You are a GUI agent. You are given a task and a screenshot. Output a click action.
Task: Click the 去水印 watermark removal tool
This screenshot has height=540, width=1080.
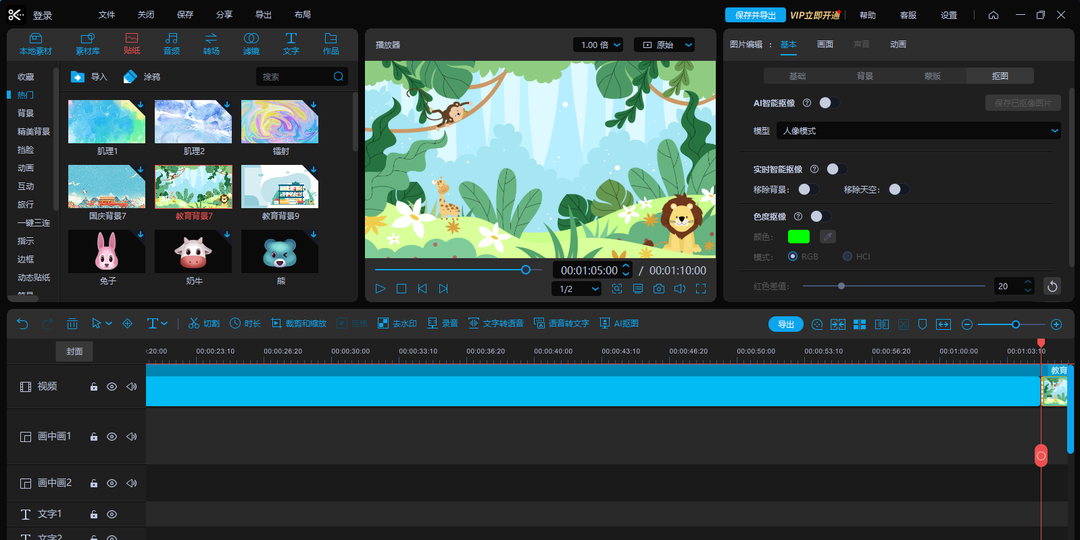(397, 324)
